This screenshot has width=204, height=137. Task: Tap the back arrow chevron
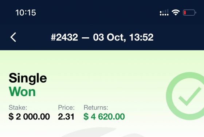tap(13, 37)
